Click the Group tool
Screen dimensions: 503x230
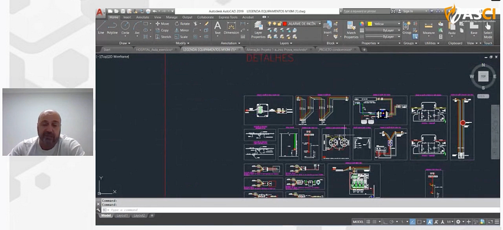pos(407,28)
